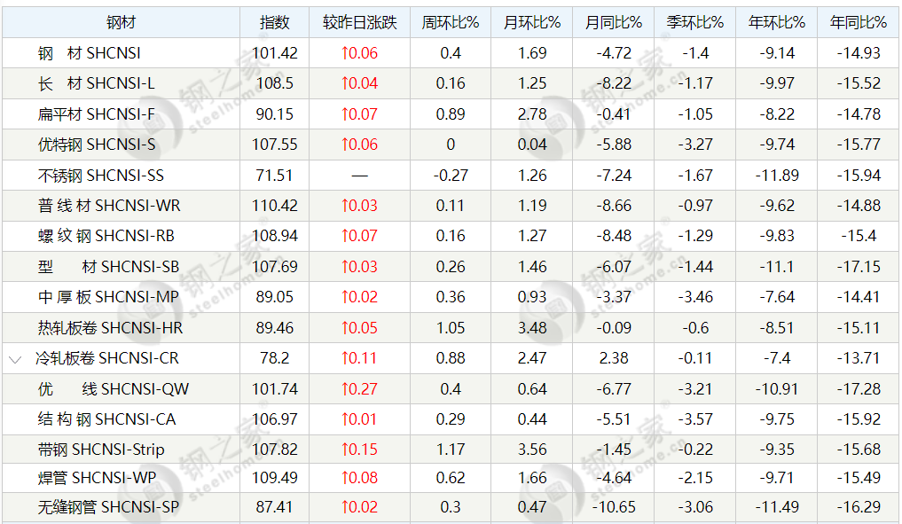The height and width of the screenshot is (524, 902).
Task: Click the red up arrow in 冷轧板卷 row
Action: point(346,359)
